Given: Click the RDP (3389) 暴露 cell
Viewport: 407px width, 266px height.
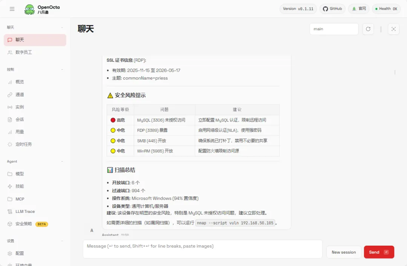Looking at the screenshot, I should pyautogui.click(x=164, y=130).
